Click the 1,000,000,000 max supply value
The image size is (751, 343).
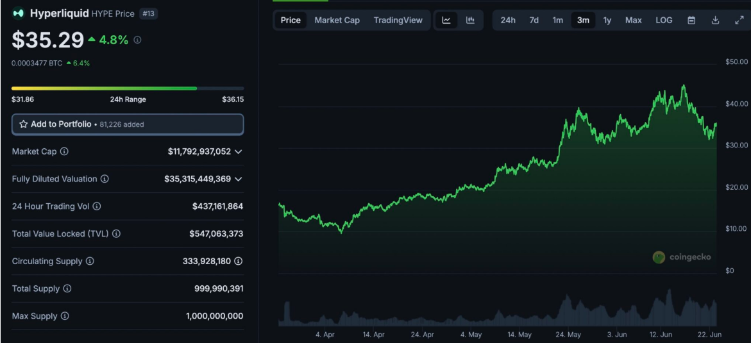point(215,316)
